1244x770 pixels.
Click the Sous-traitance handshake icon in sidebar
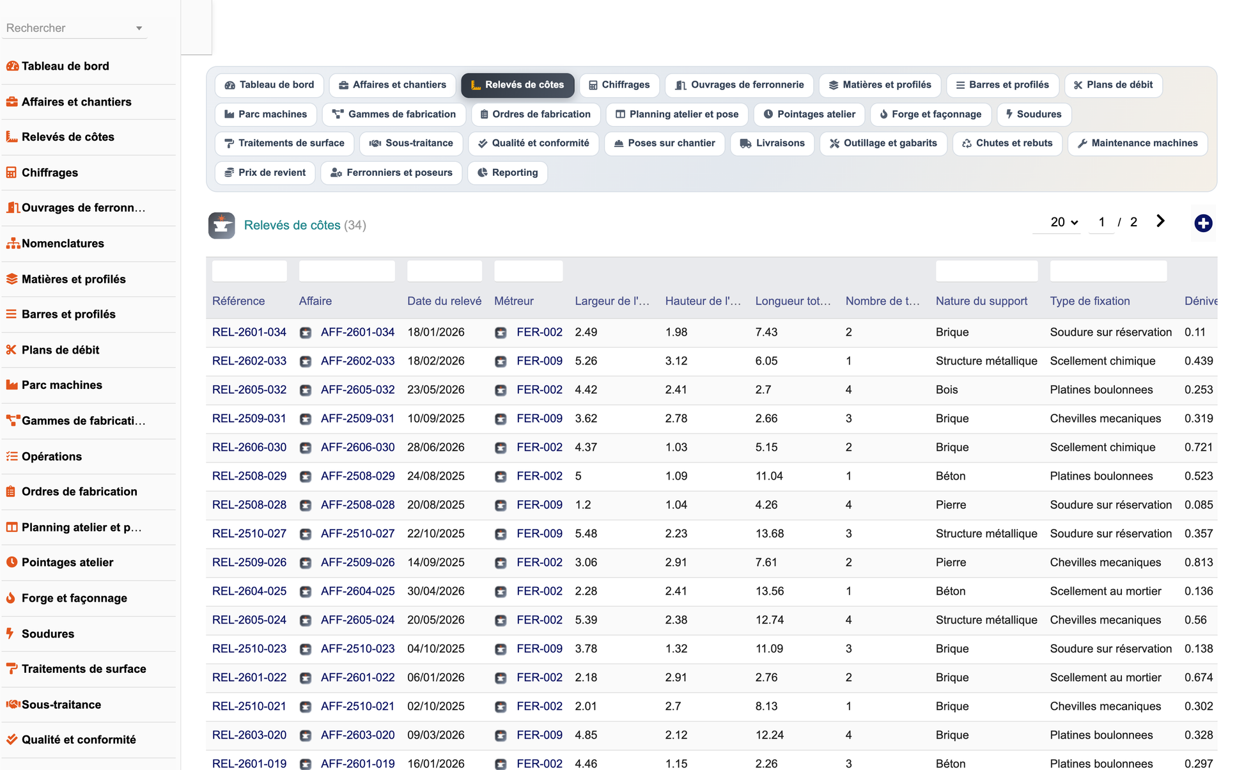pos(13,705)
